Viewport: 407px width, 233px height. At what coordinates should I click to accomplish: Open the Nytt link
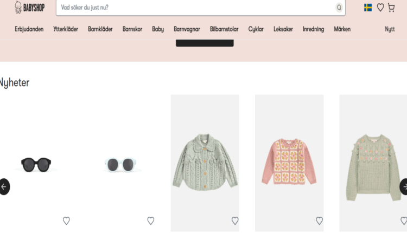(390, 29)
